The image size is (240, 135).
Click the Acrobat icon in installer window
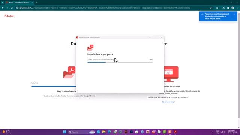click(90, 48)
